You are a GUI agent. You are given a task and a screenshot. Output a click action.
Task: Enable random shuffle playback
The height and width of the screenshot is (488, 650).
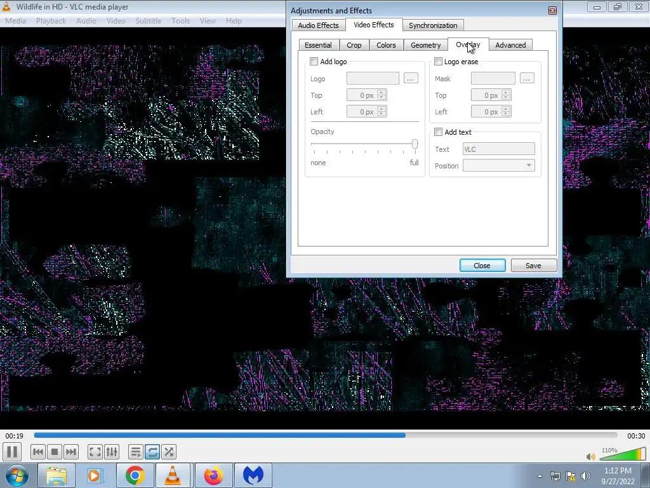(169, 452)
